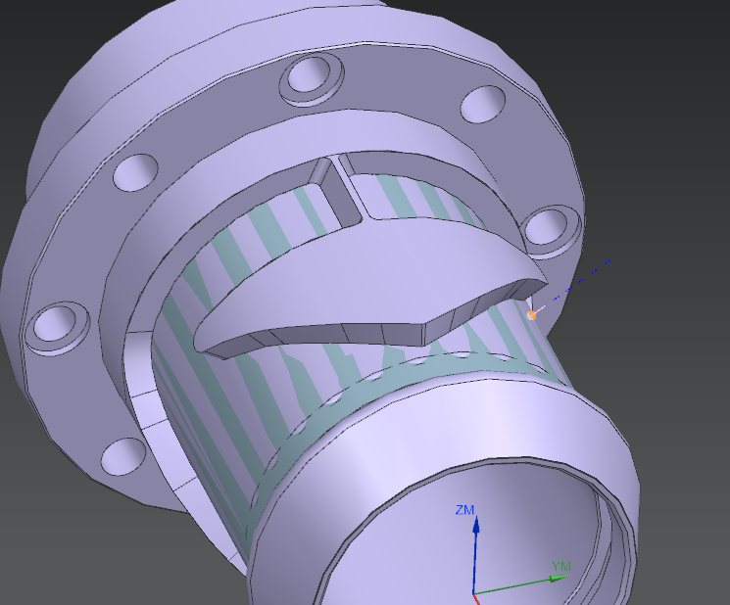
Task: Select the upper-left flange bolt hole
Action: click(134, 172)
